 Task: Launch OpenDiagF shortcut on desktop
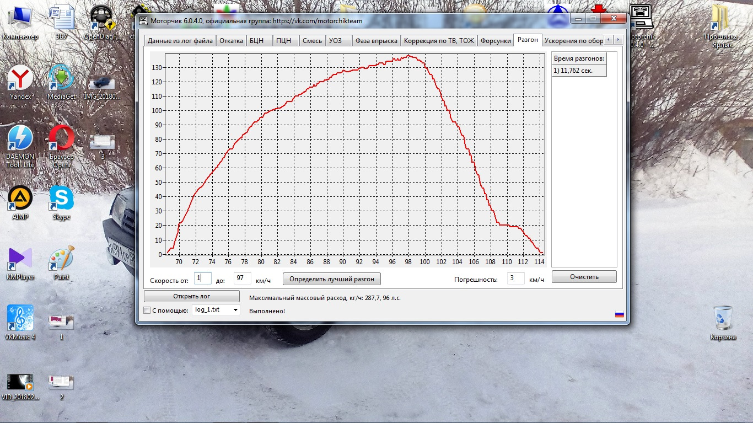pyautogui.click(x=103, y=21)
